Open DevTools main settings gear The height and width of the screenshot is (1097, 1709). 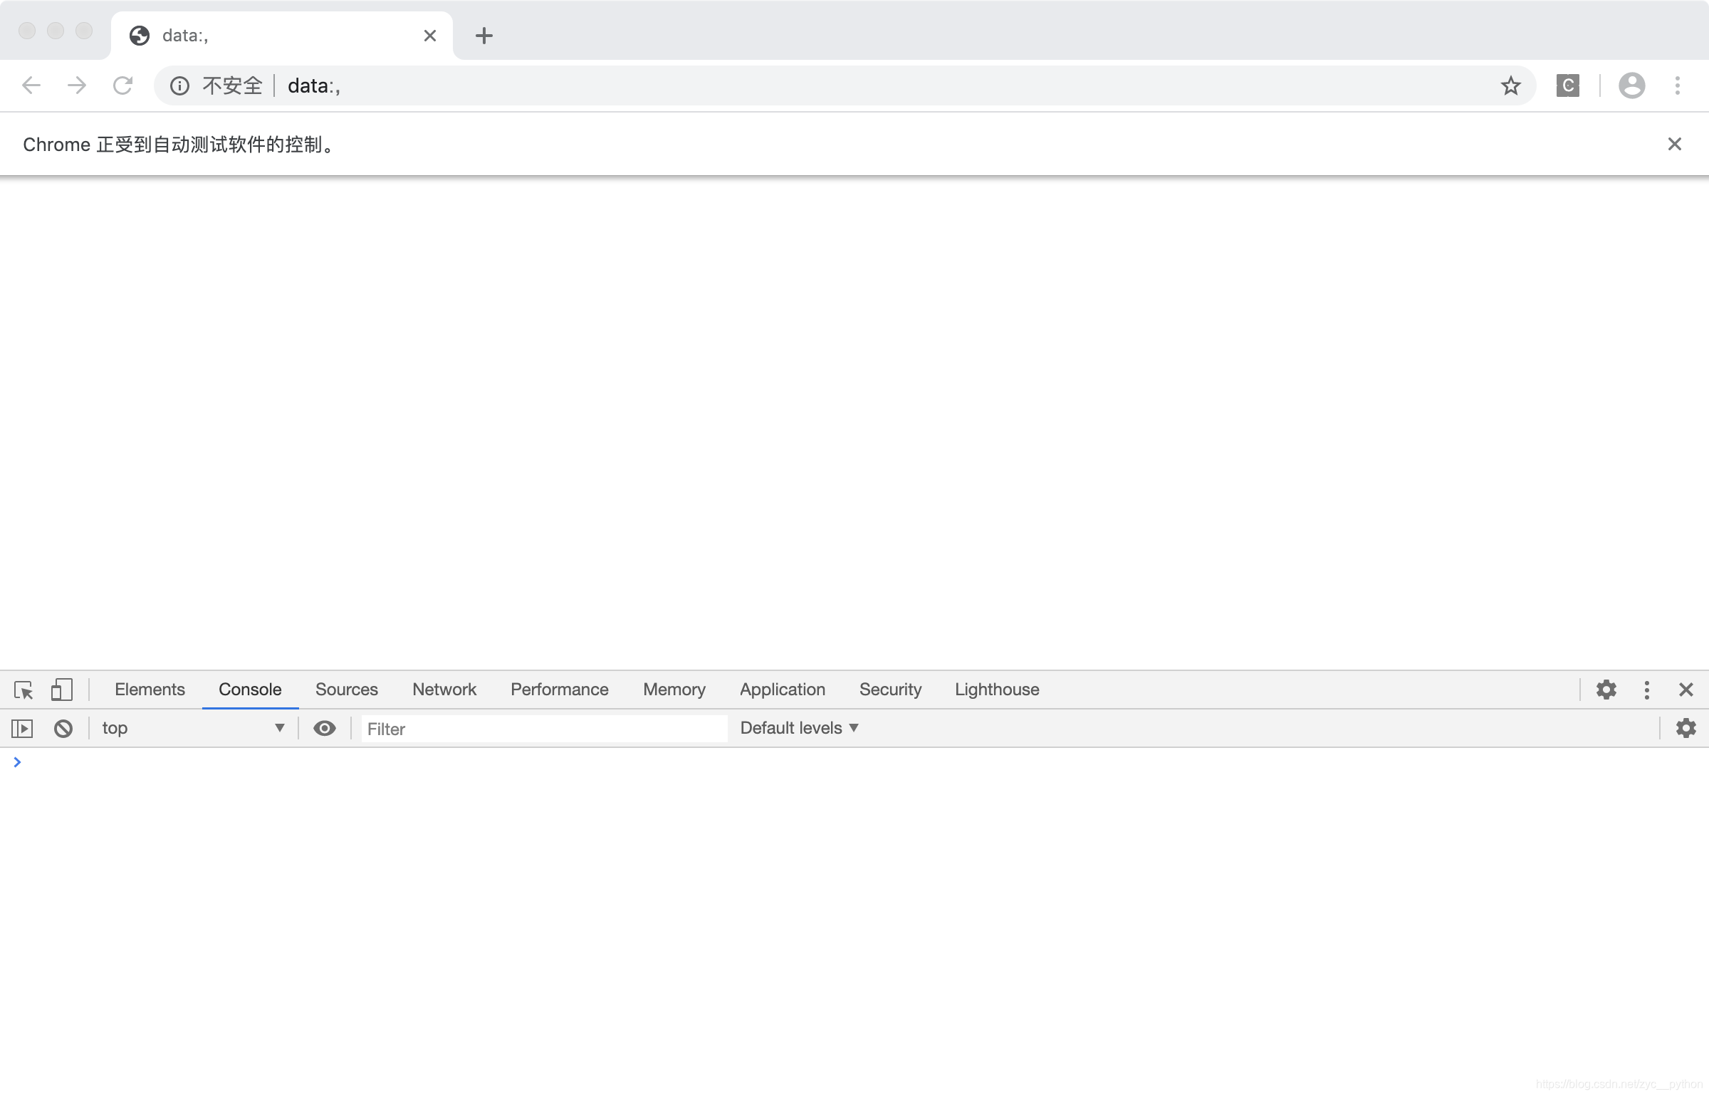click(x=1606, y=690)
